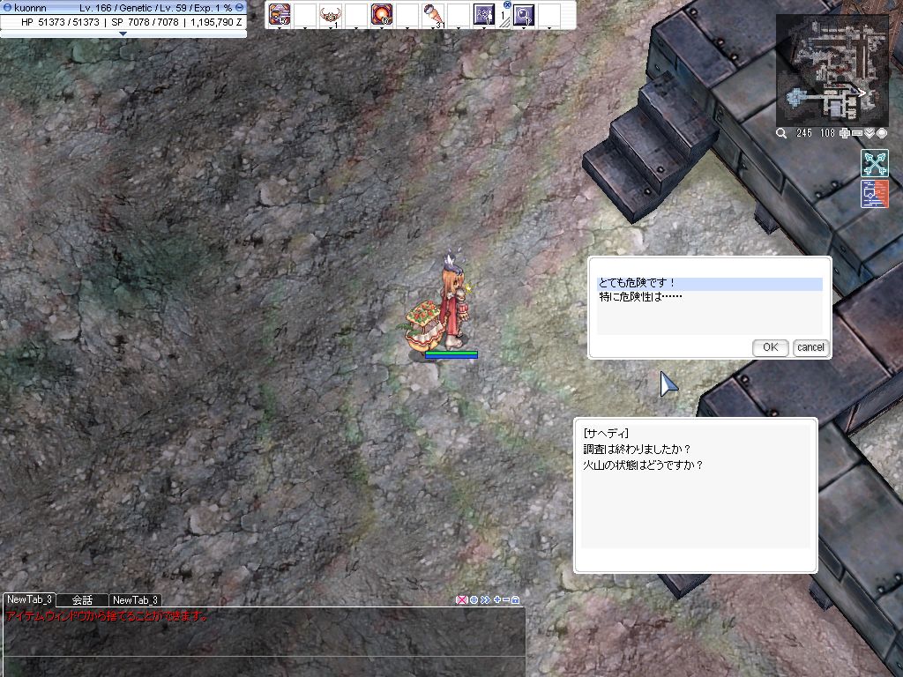
Task: Click the minimap search magnifier icon
Action: tap(781, 133)
